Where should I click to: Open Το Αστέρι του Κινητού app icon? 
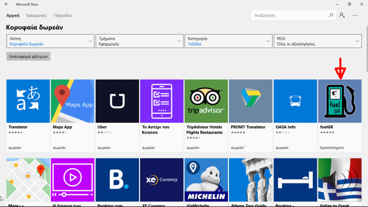162,101
